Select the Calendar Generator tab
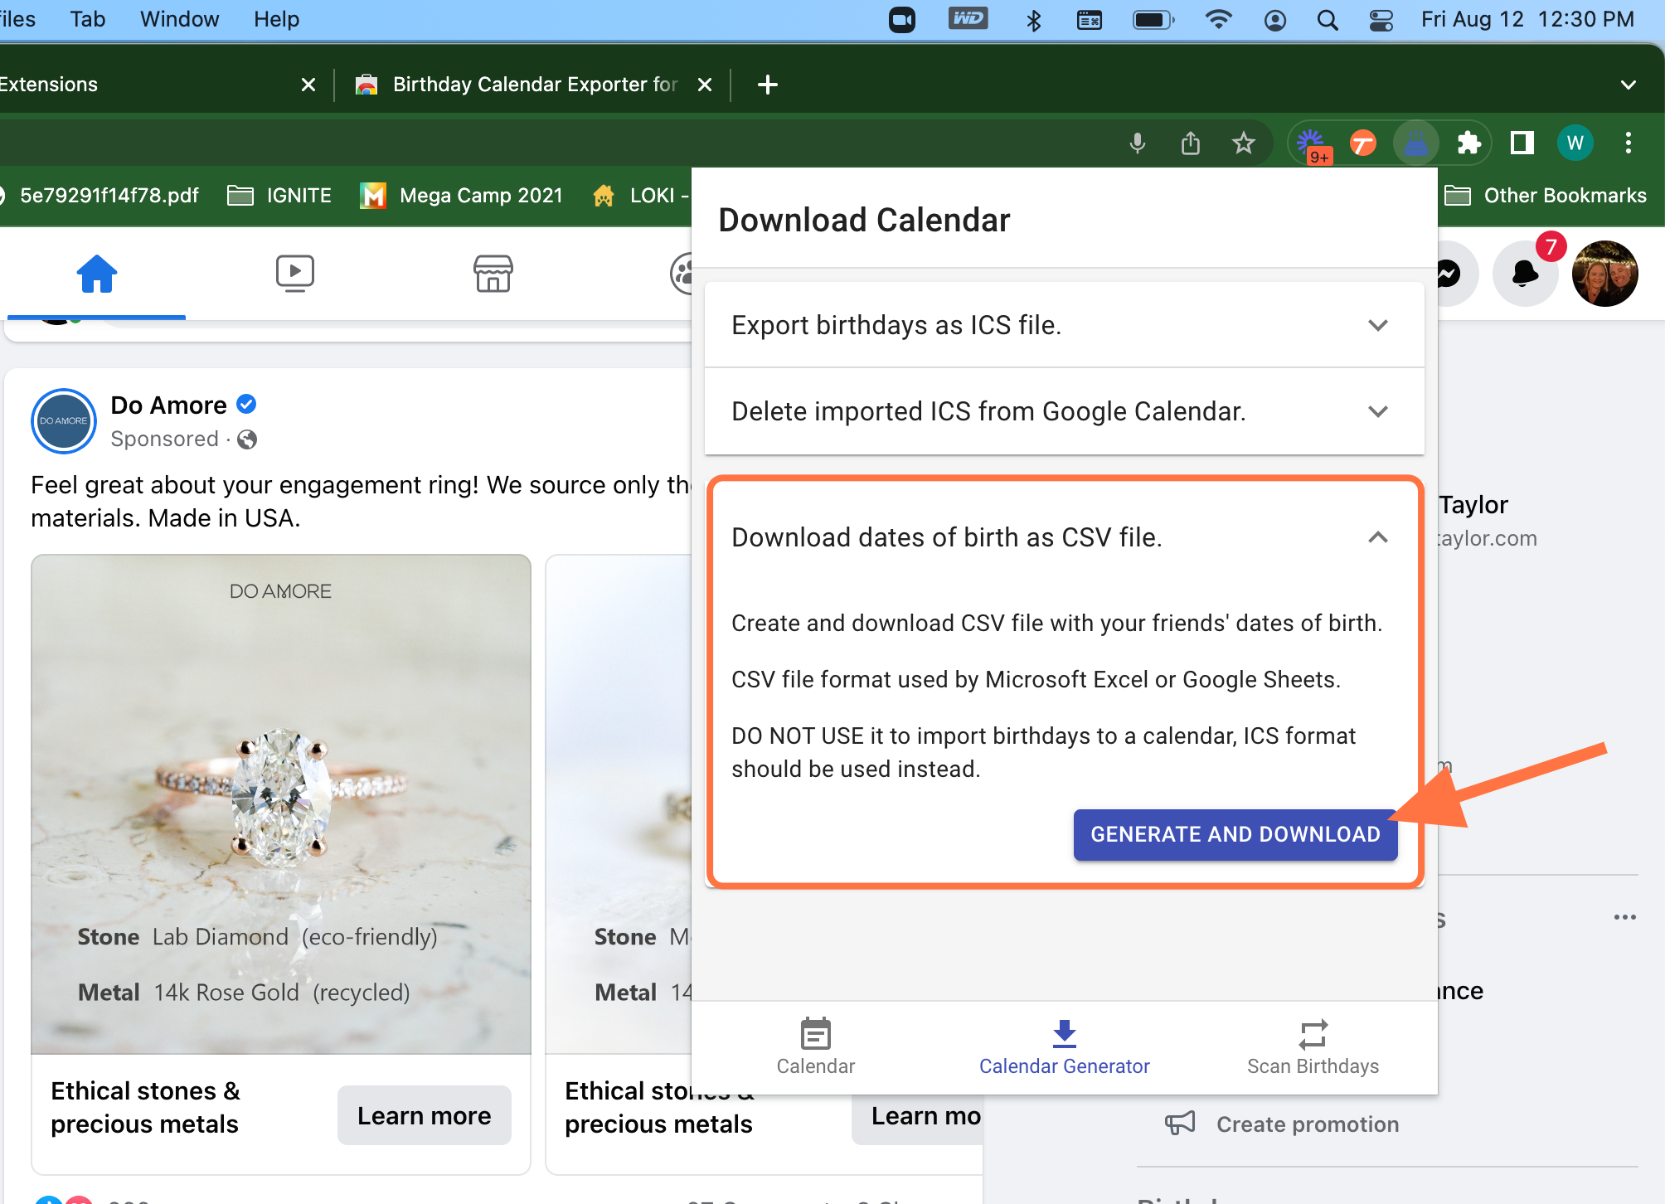This screenshot has height=1204, width=1665. tap(1064, 1047)
